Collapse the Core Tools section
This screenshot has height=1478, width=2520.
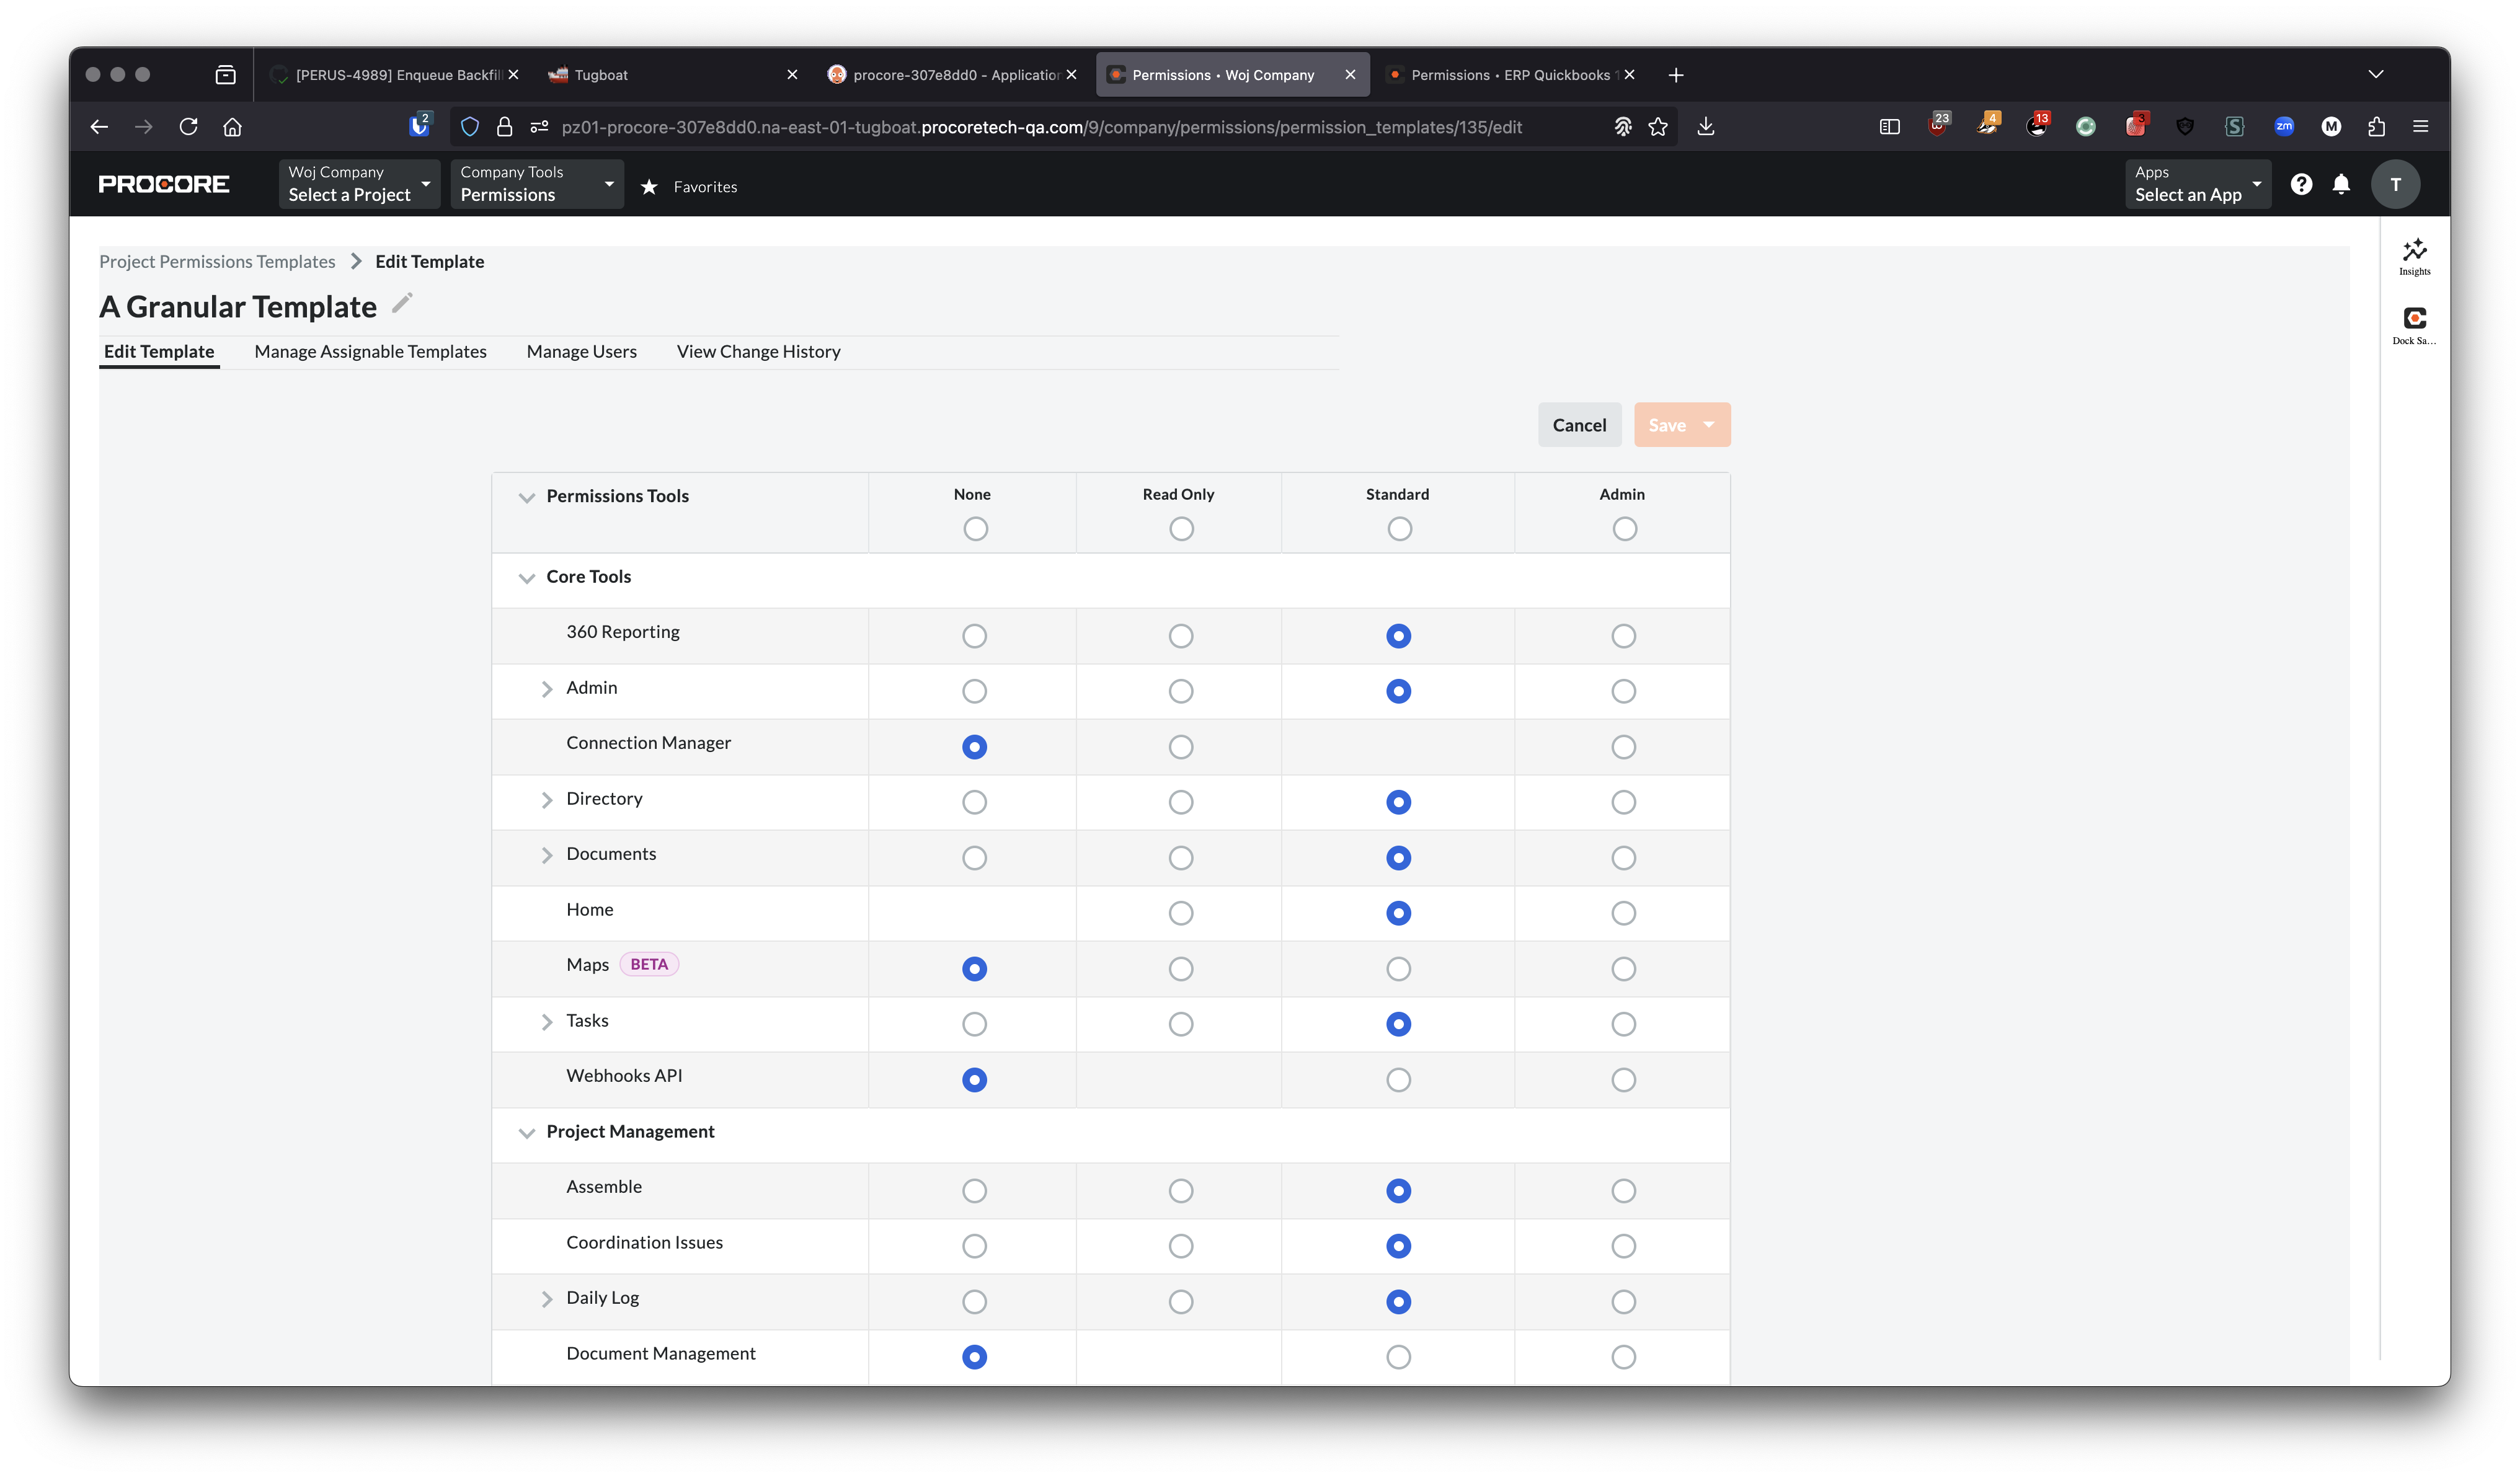tap(527, 578)
